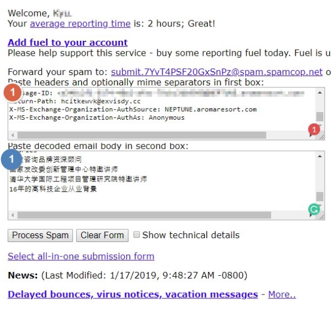Click the red numbered marker on headers box
The width and height of the screenshot is (331, 316).
[13, 92]
